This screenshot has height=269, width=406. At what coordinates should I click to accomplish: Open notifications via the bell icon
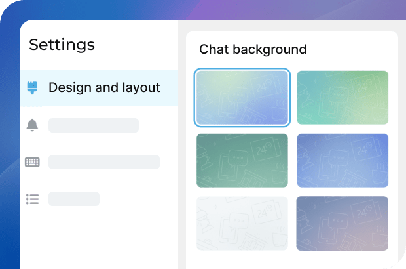click(x=32, y=125)
